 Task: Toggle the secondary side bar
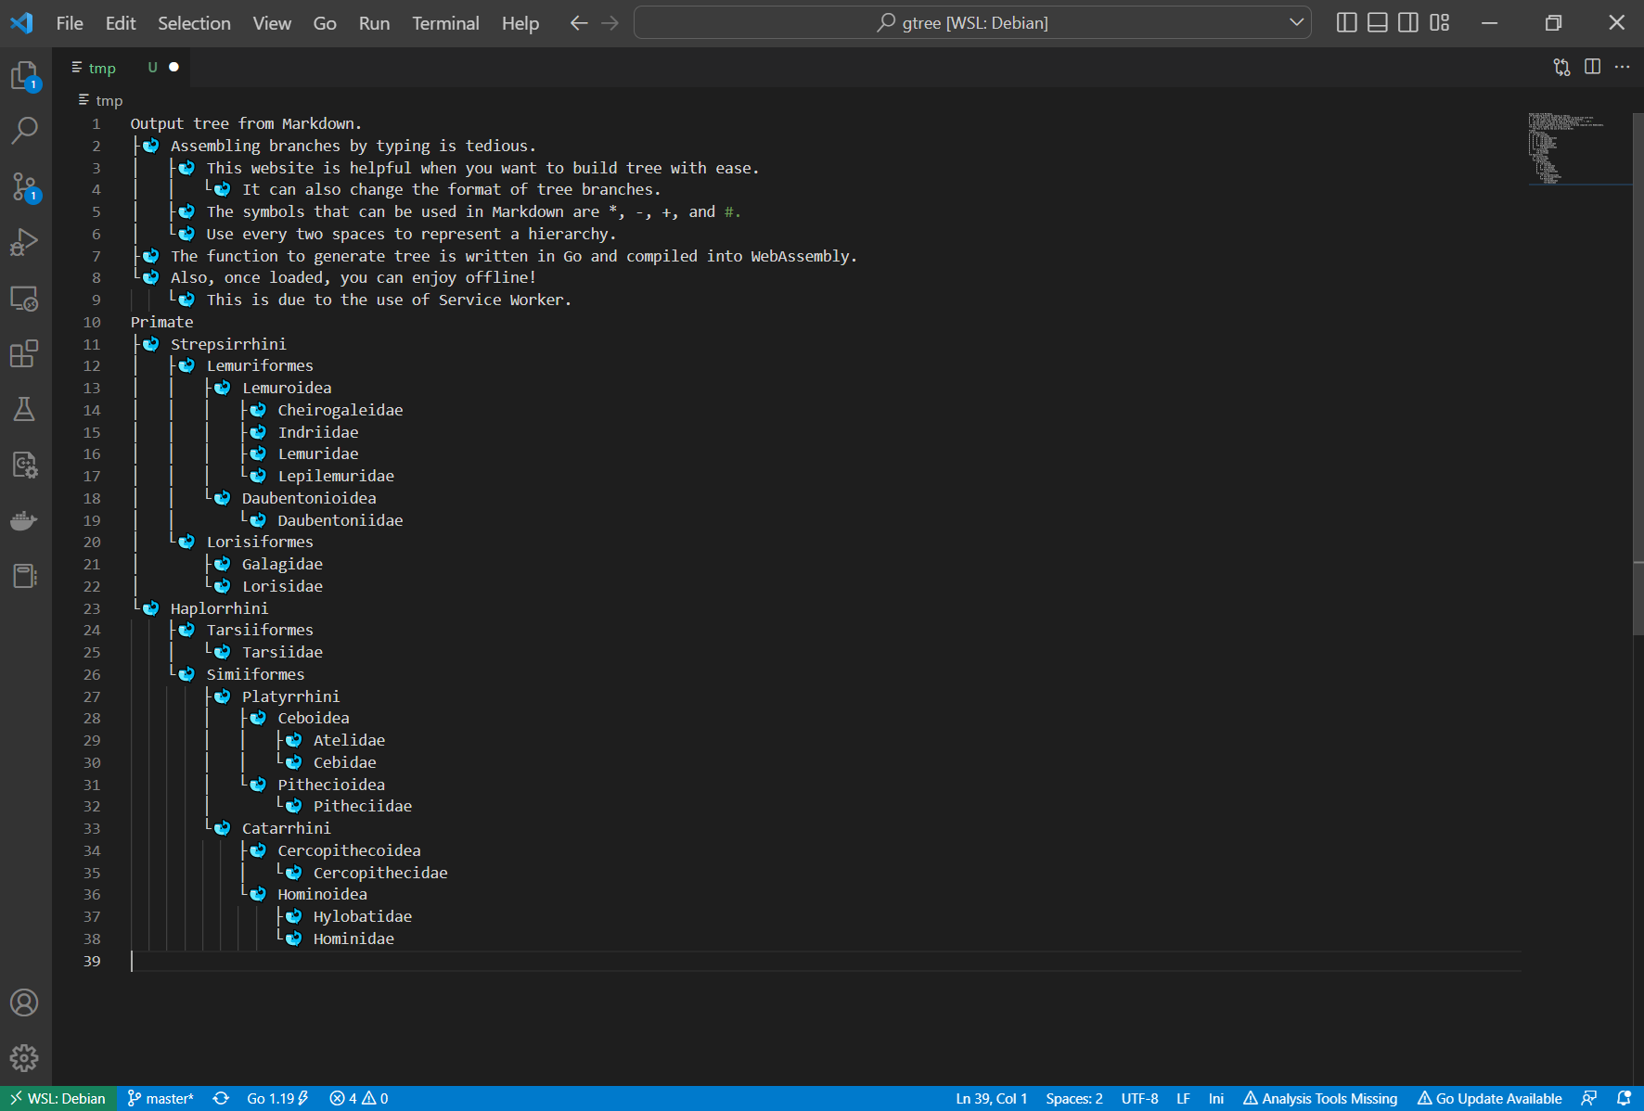1408,23
